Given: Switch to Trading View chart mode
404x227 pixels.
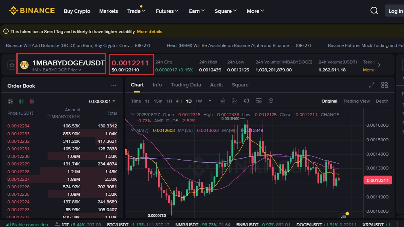Looking at the screenshot, I should coord(357,101).
